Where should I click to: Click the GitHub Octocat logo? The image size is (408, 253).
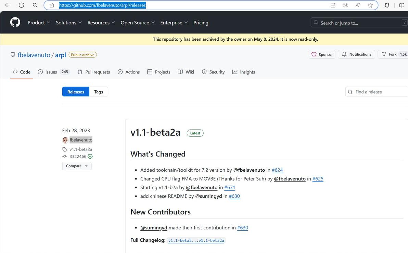point(15,23)
